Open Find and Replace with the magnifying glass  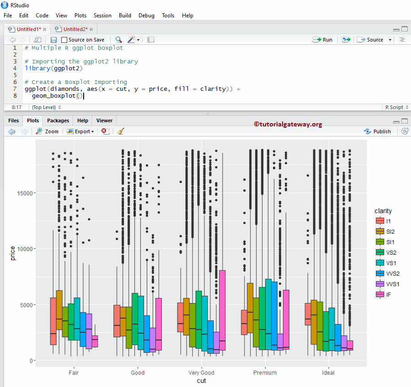(117, 39)
